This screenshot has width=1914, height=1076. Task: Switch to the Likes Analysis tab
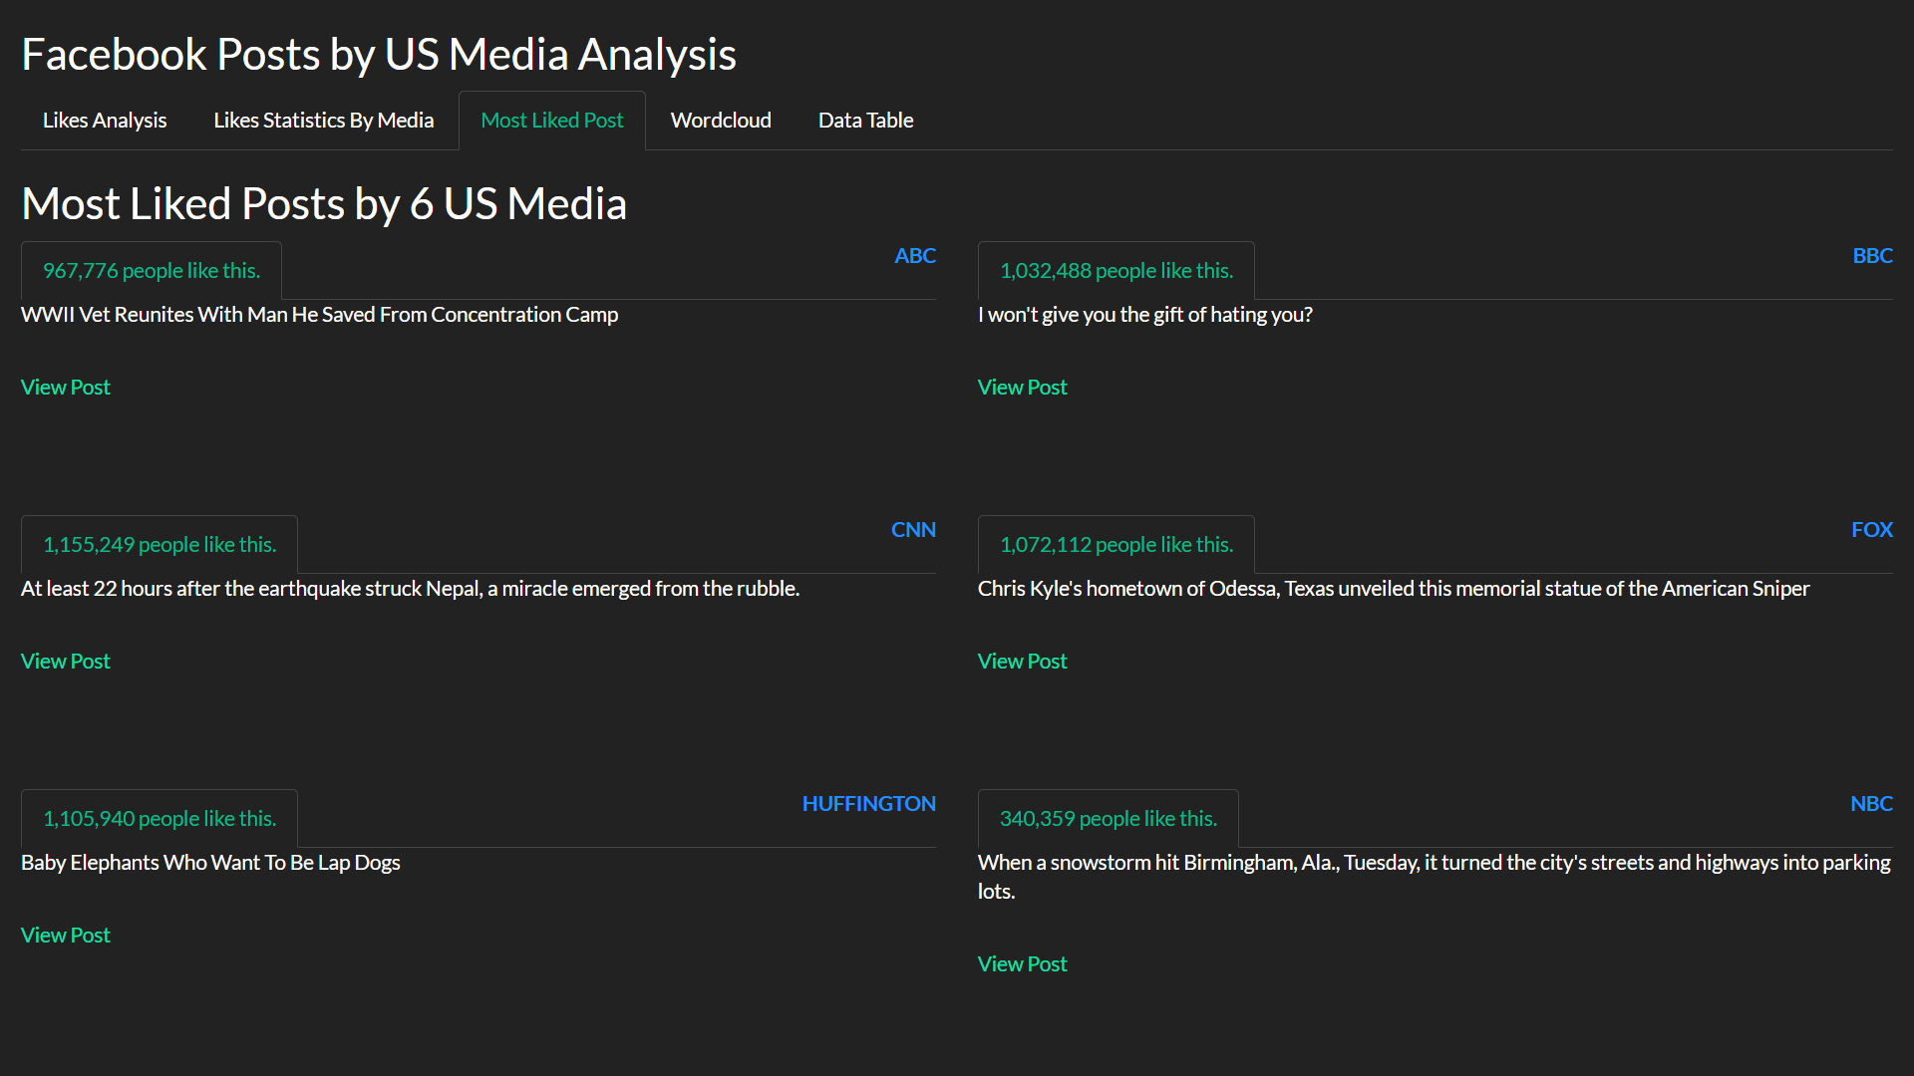[x=105, y=121]
